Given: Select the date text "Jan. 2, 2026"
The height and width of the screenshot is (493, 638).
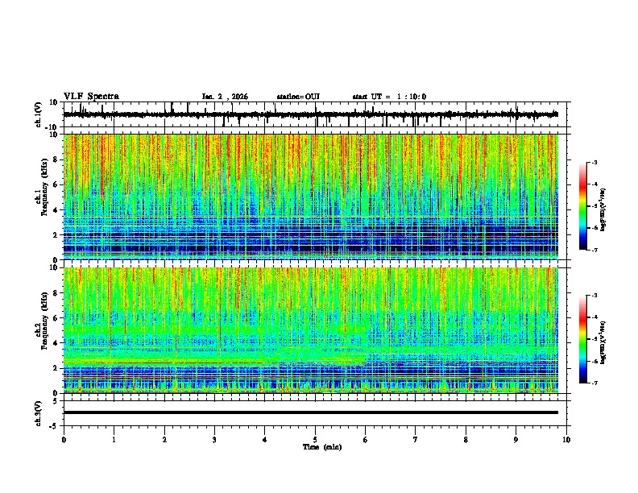Looking at the screenshot, I should click(225, 97).
